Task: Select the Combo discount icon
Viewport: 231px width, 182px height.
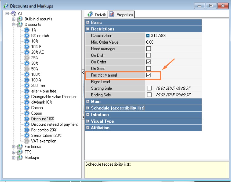Action: click(27, 108)
